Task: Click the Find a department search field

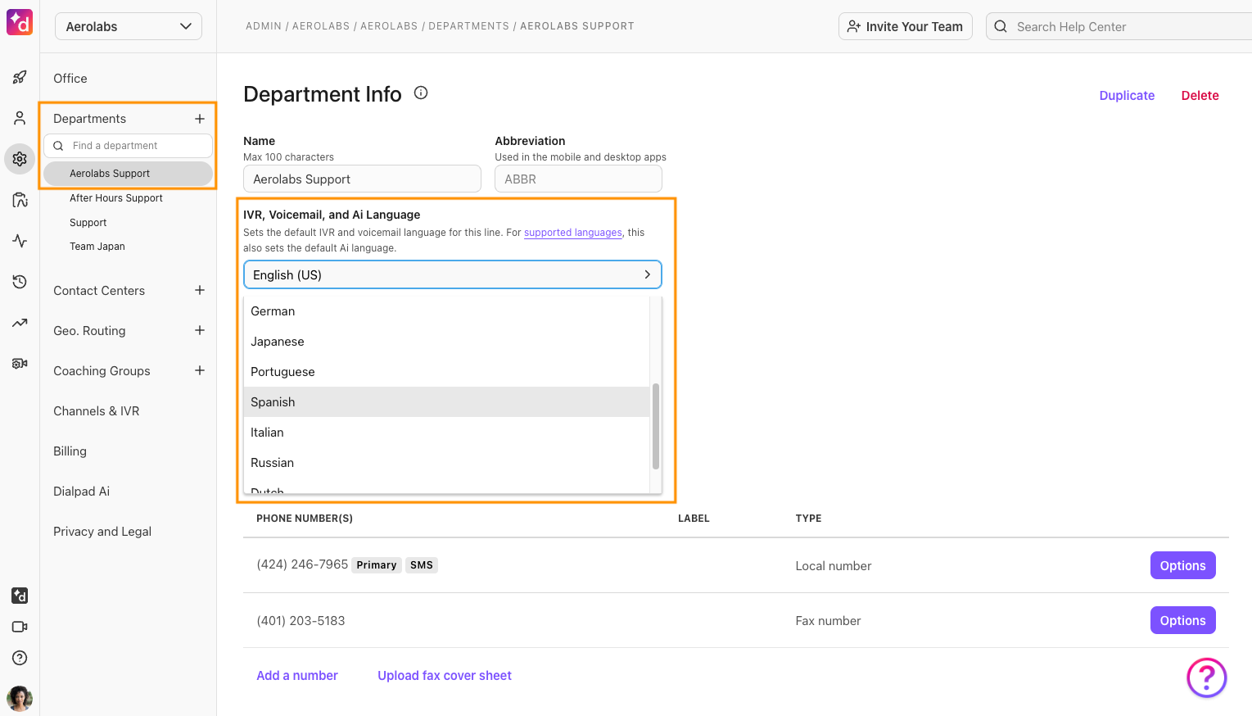Action: coord(128,146)
